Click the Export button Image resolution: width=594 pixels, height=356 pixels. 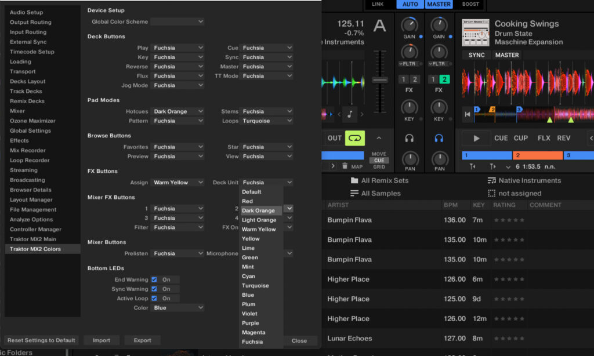pos(142,340)
